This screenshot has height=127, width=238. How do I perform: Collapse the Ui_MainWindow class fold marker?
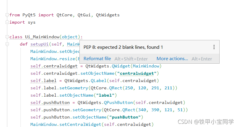click(x=7, y=37)
